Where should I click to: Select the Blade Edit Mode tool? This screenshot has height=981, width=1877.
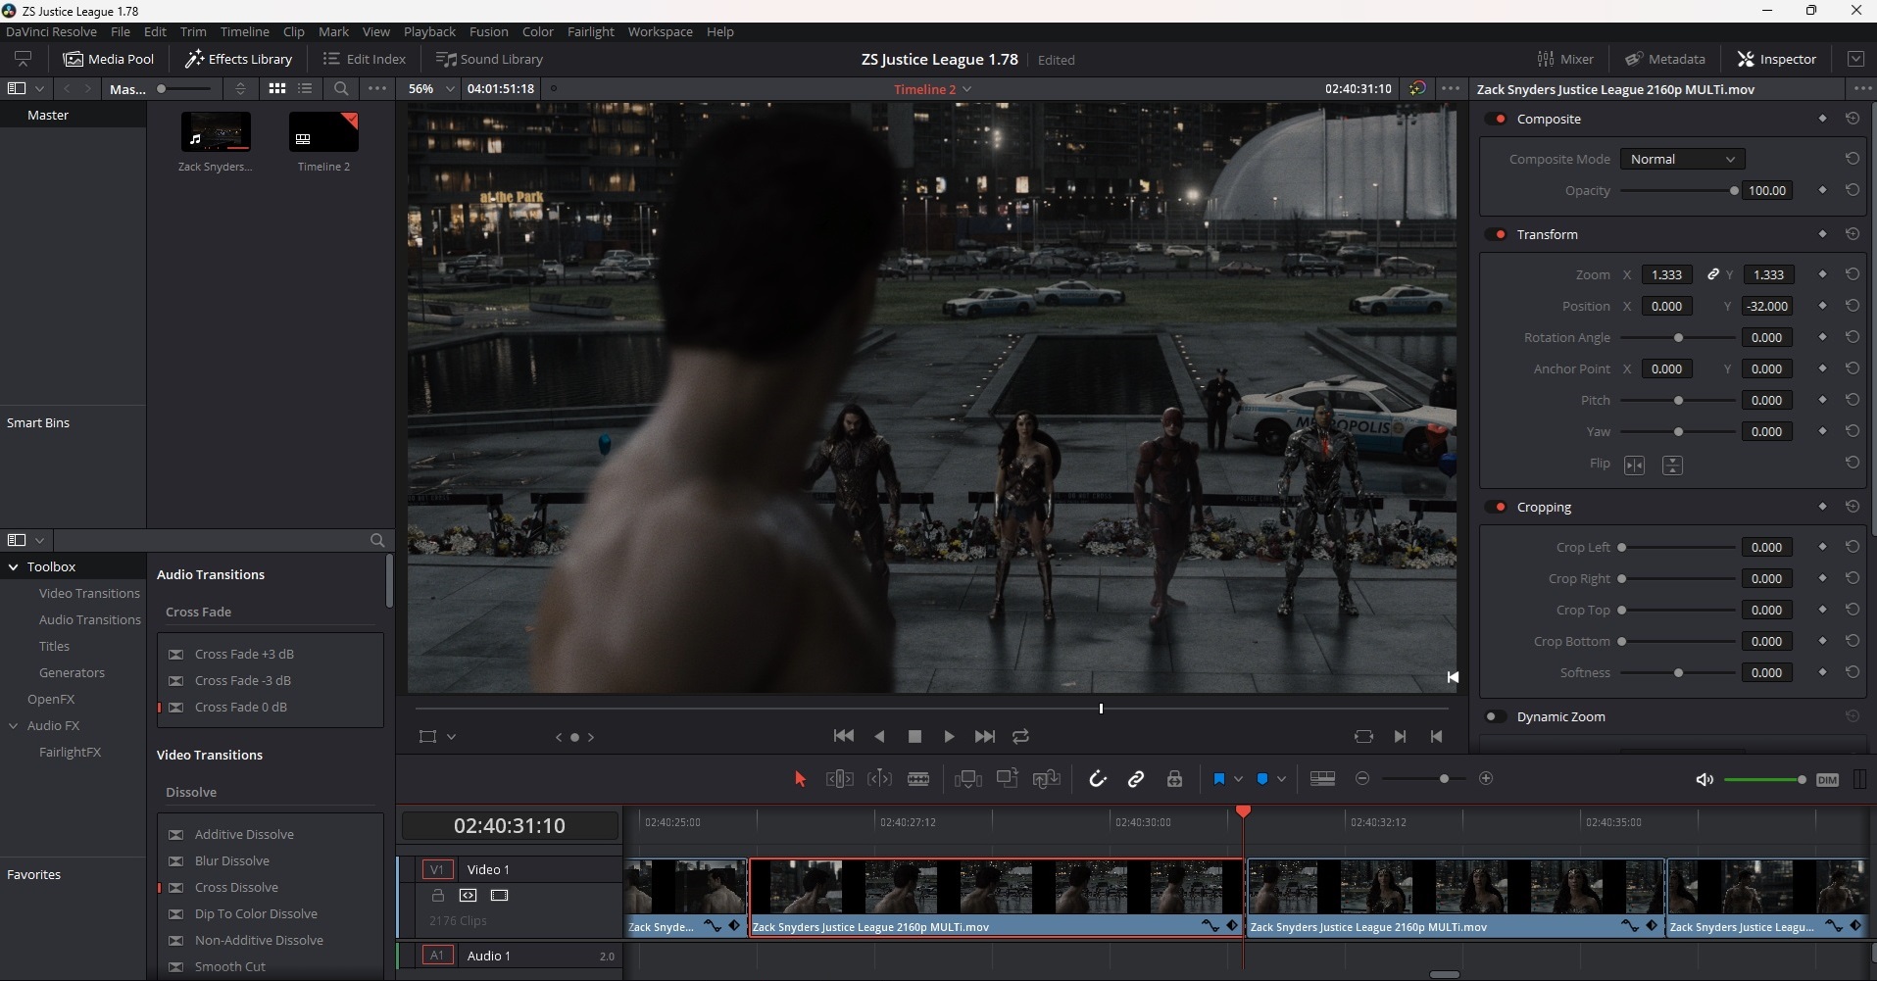click(x=918, y=779)
